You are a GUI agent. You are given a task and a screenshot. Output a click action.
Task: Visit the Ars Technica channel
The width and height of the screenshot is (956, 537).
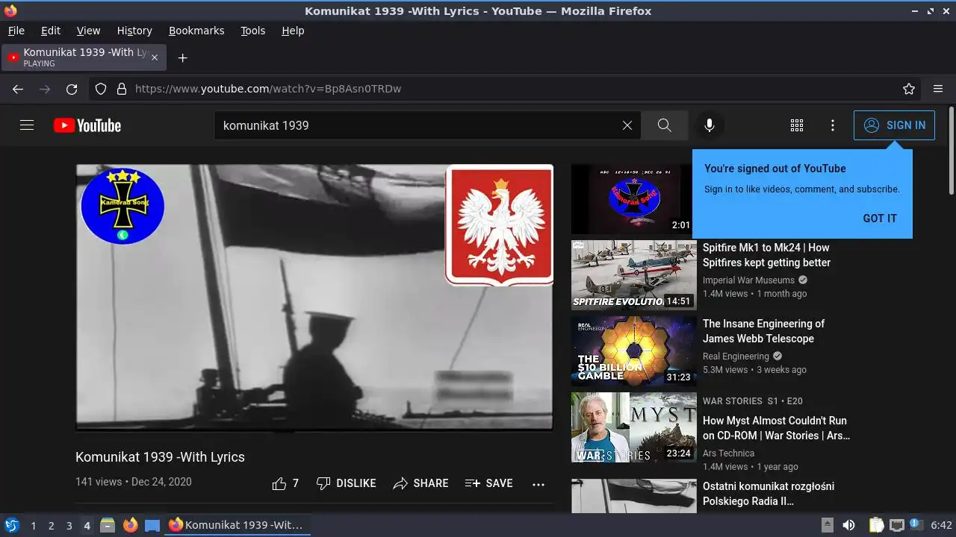click(x=728, y=453)
